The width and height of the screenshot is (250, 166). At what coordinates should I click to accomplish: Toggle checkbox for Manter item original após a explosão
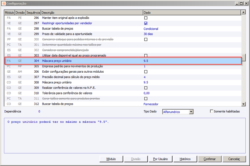click(146, 18)
